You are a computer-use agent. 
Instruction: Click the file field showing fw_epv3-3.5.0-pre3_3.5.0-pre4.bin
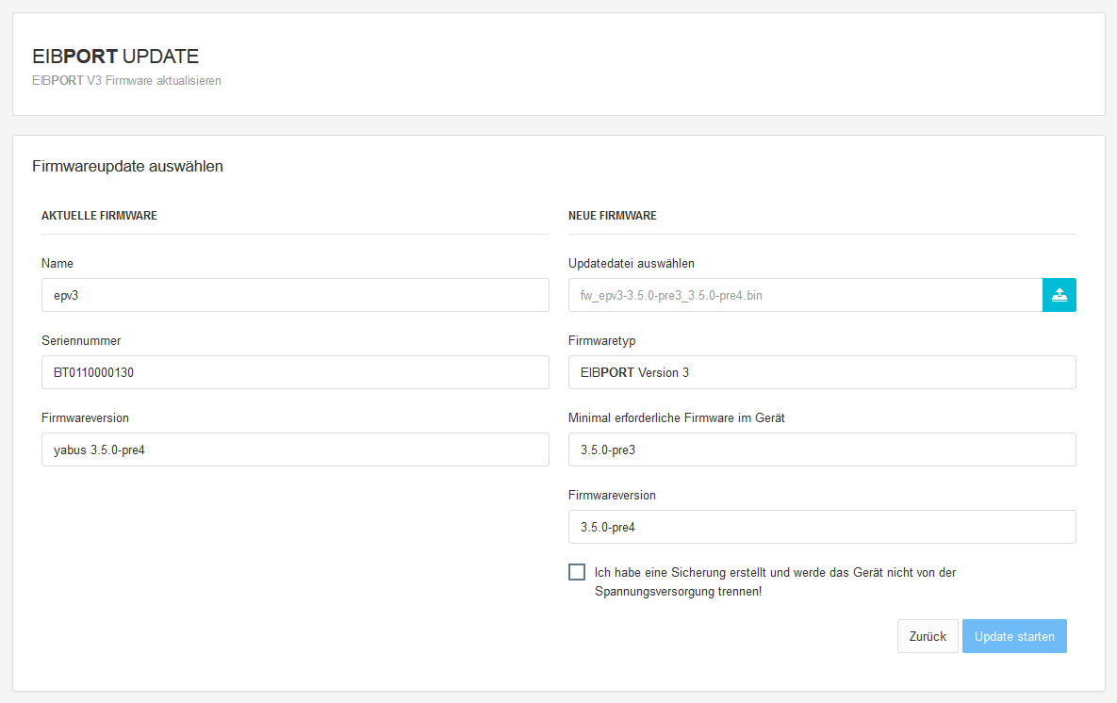(804, 295)
